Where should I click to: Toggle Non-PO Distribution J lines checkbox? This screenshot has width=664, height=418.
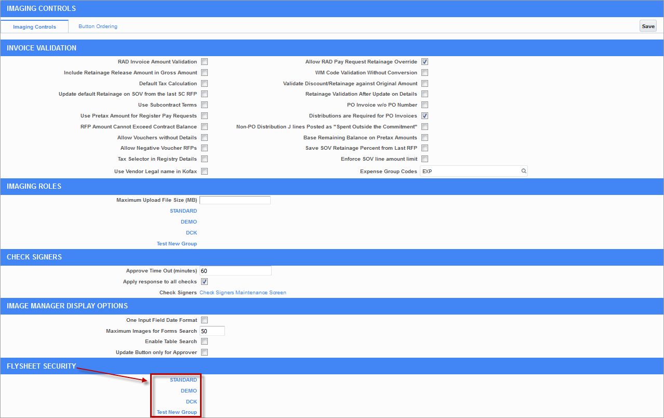point(425,127)
